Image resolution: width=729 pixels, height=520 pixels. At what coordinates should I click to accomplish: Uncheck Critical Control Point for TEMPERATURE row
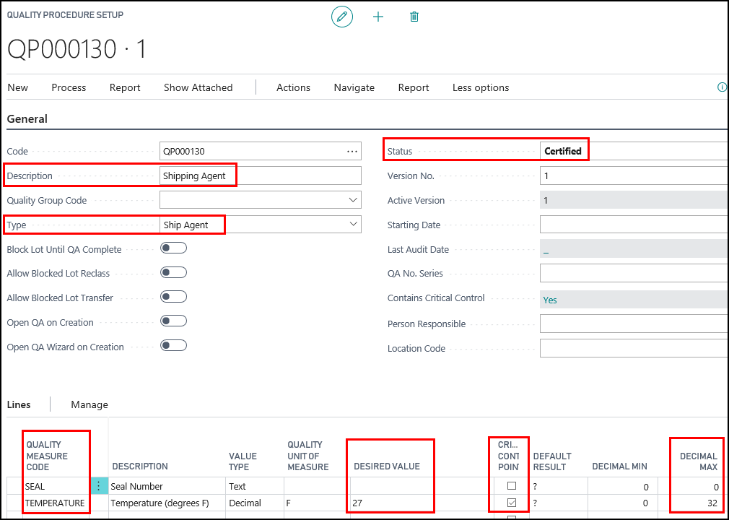[x=511, y=503]
